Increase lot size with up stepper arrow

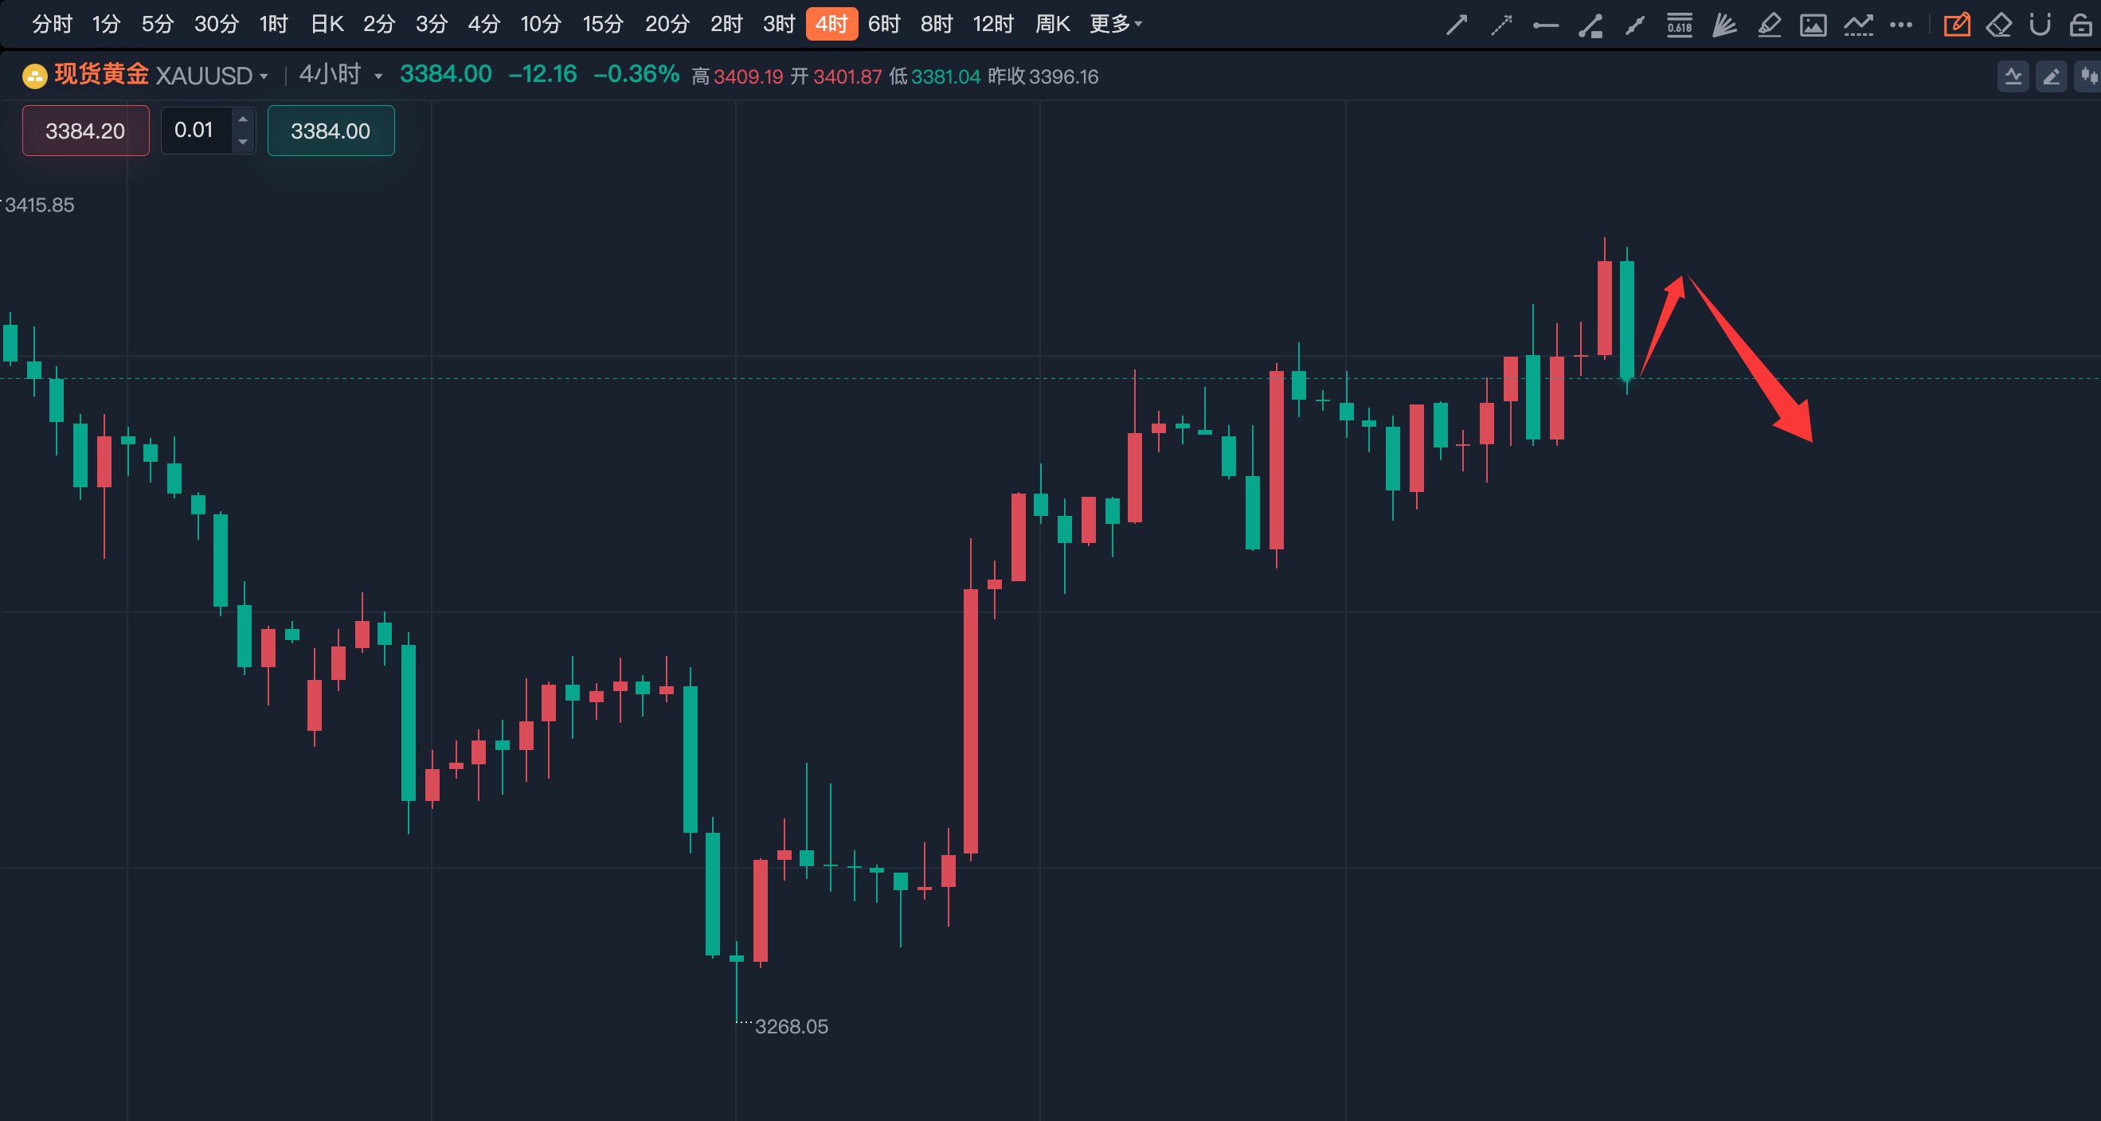(x=242, y=120)
